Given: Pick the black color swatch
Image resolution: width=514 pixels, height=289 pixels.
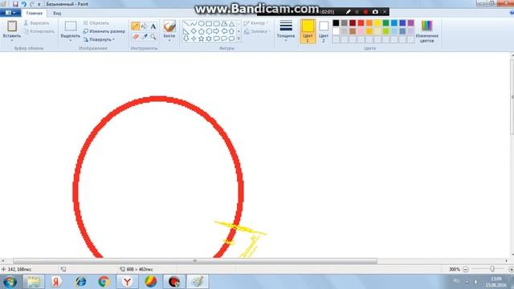Looking at the screenshot, I should tap(336, 23).
